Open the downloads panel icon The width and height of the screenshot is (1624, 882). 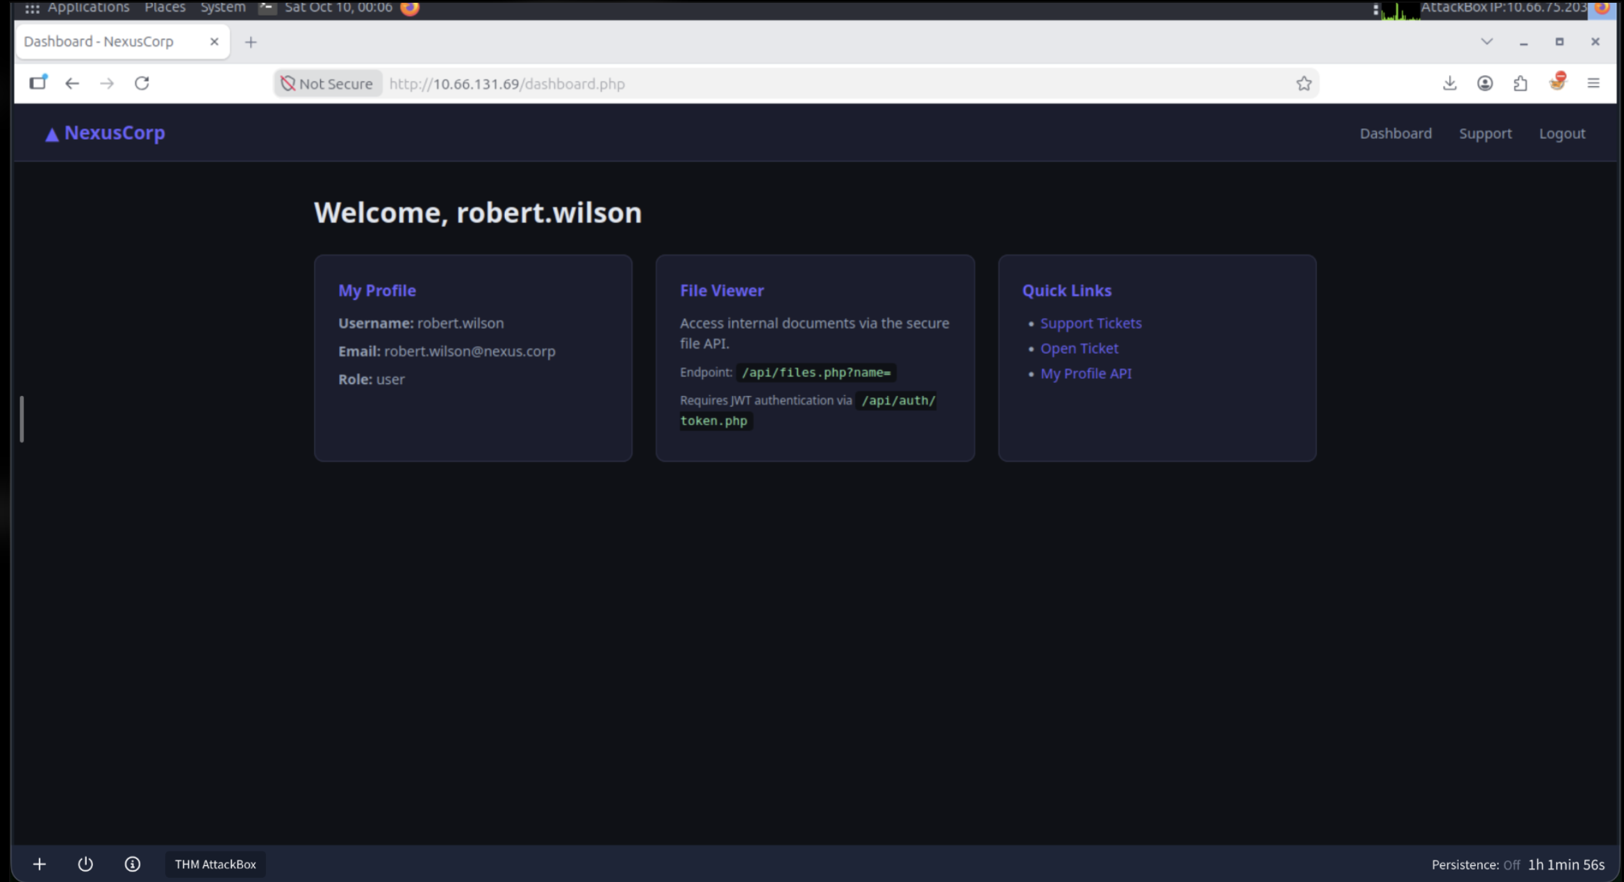click(x=1449, y=83)
